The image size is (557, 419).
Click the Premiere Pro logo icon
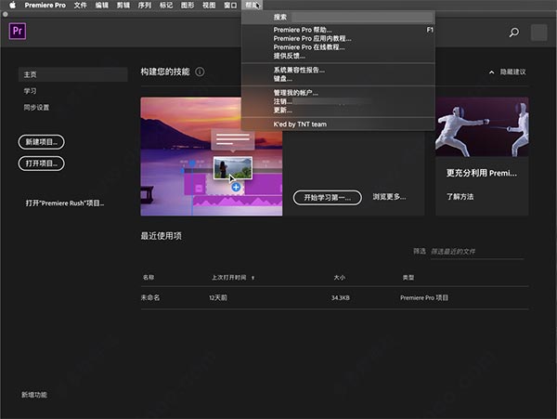(18, 32)
